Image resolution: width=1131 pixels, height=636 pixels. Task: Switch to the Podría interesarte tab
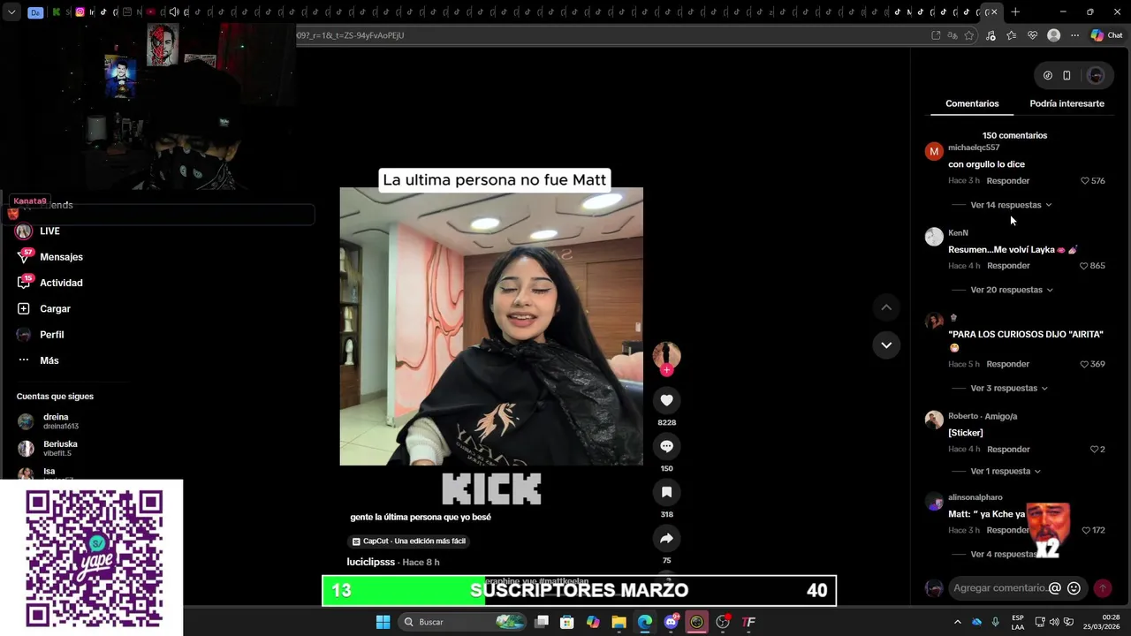coord(1066,103)
